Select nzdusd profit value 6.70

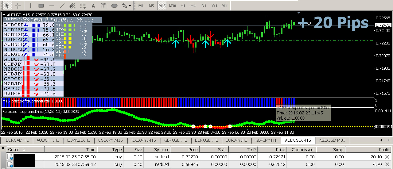(x=377, y=164)
